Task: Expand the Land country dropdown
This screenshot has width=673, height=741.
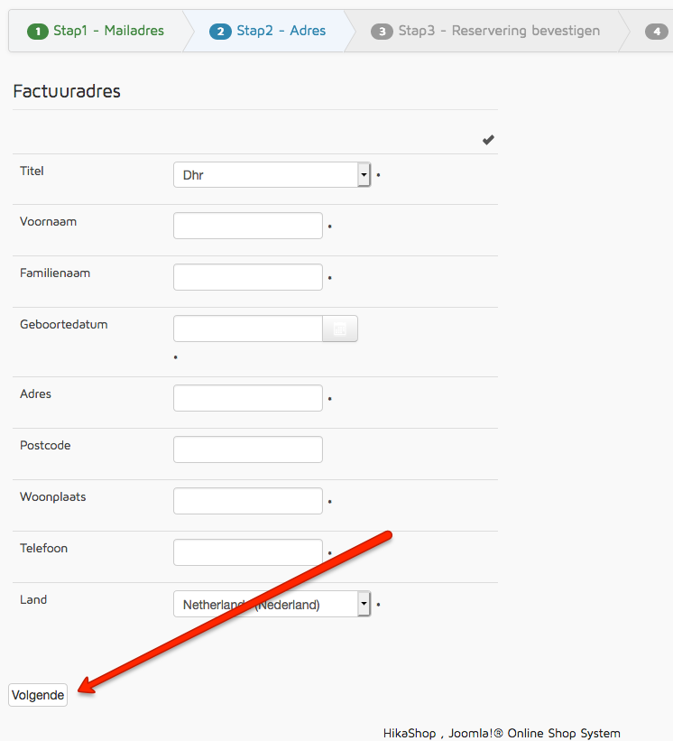Action: pos(272,604)
